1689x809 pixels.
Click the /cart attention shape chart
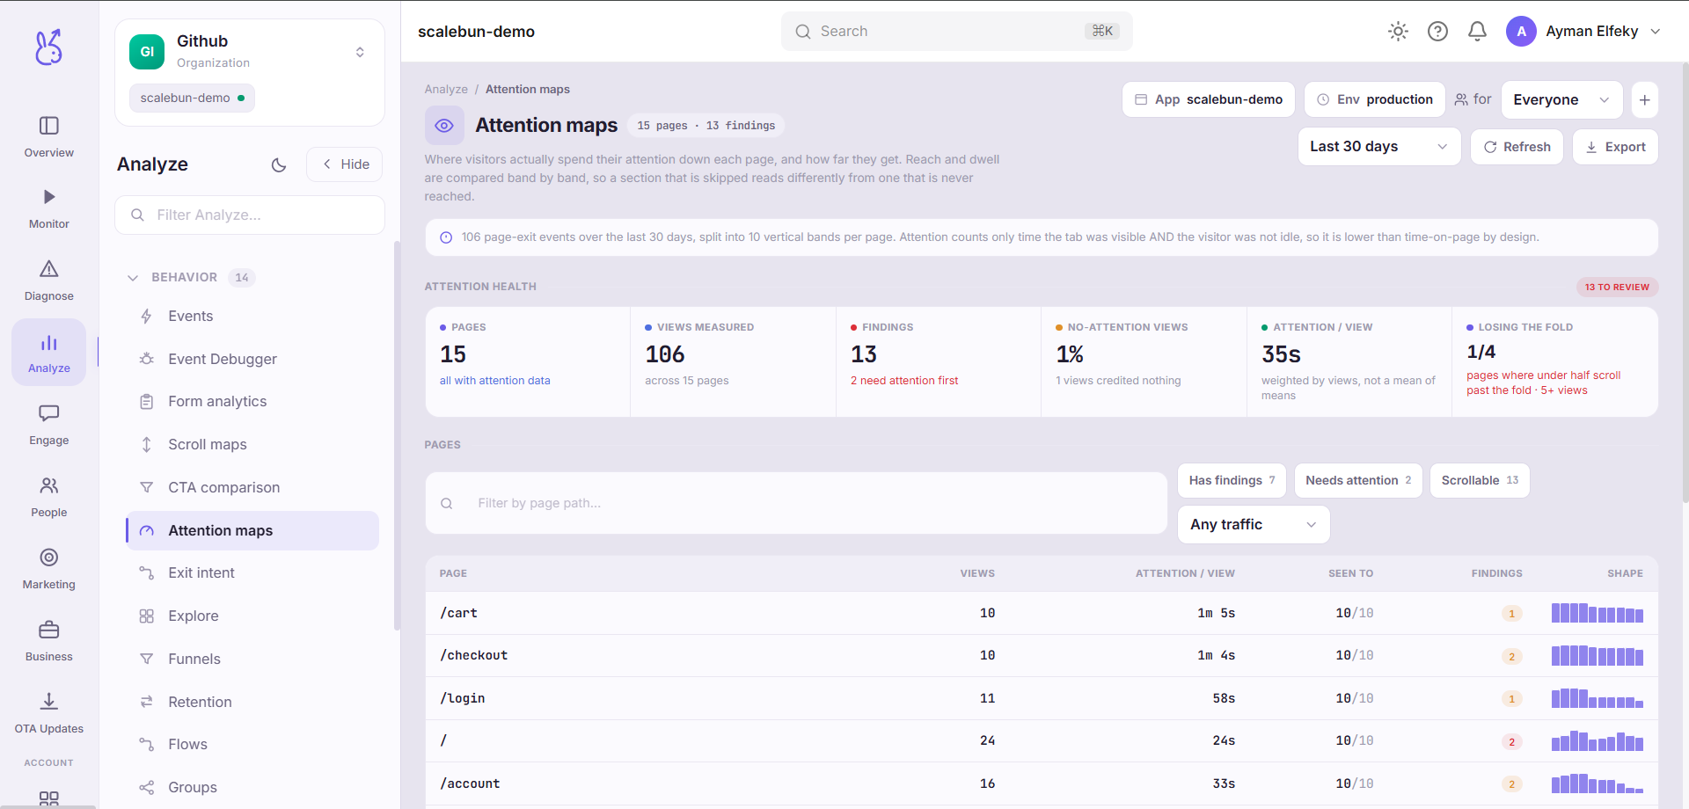[1597, 613]
